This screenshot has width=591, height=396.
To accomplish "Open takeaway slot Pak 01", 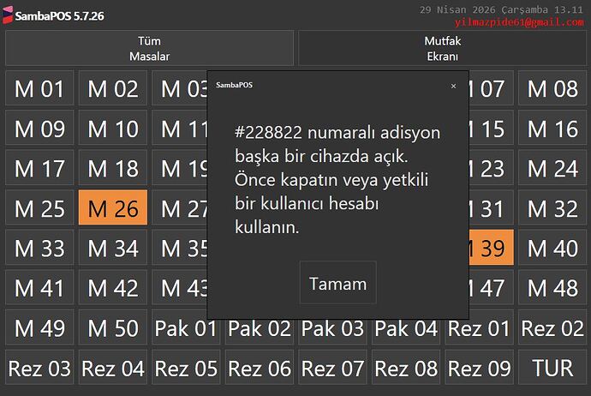I will [x=186, y=328].
